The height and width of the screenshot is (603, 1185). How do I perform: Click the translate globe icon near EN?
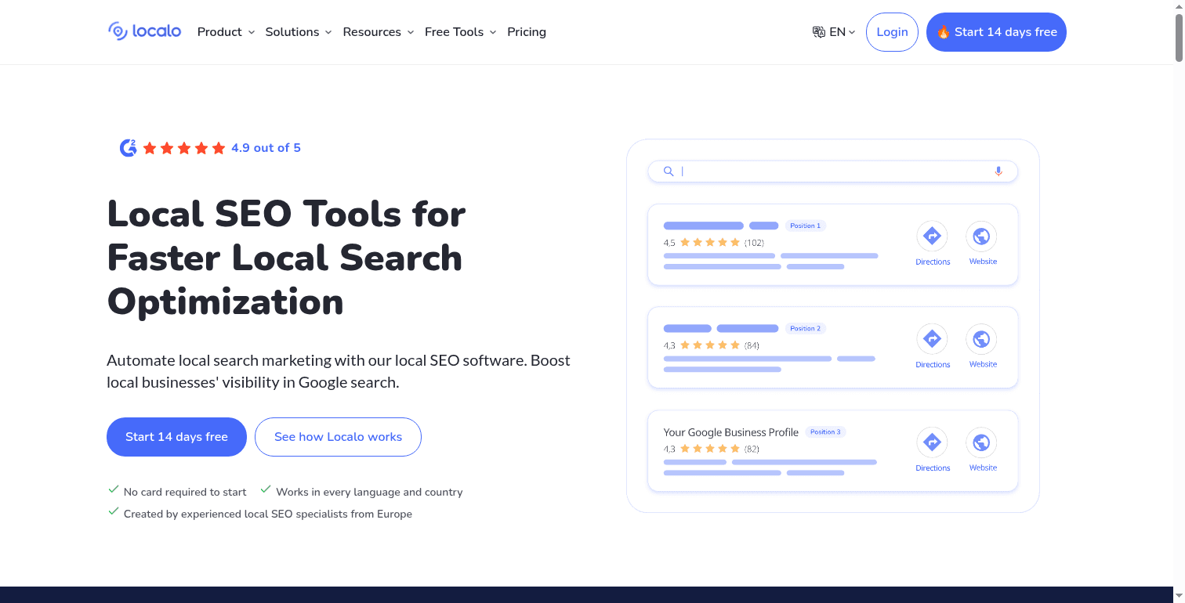(818, 31)
